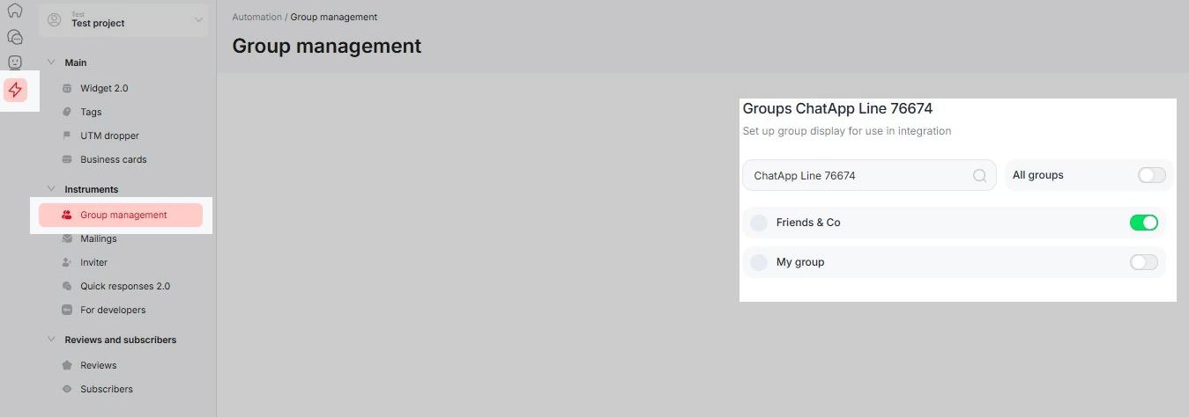Click the Automation breadcrumb link

(256, 17)
